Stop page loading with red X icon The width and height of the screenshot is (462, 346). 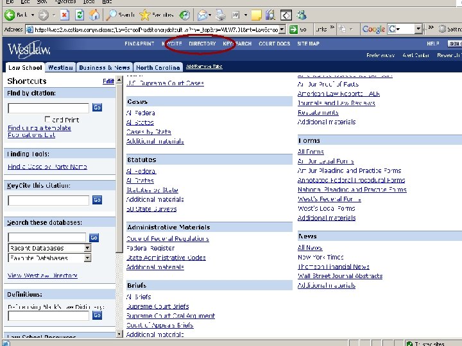point(65,15)
